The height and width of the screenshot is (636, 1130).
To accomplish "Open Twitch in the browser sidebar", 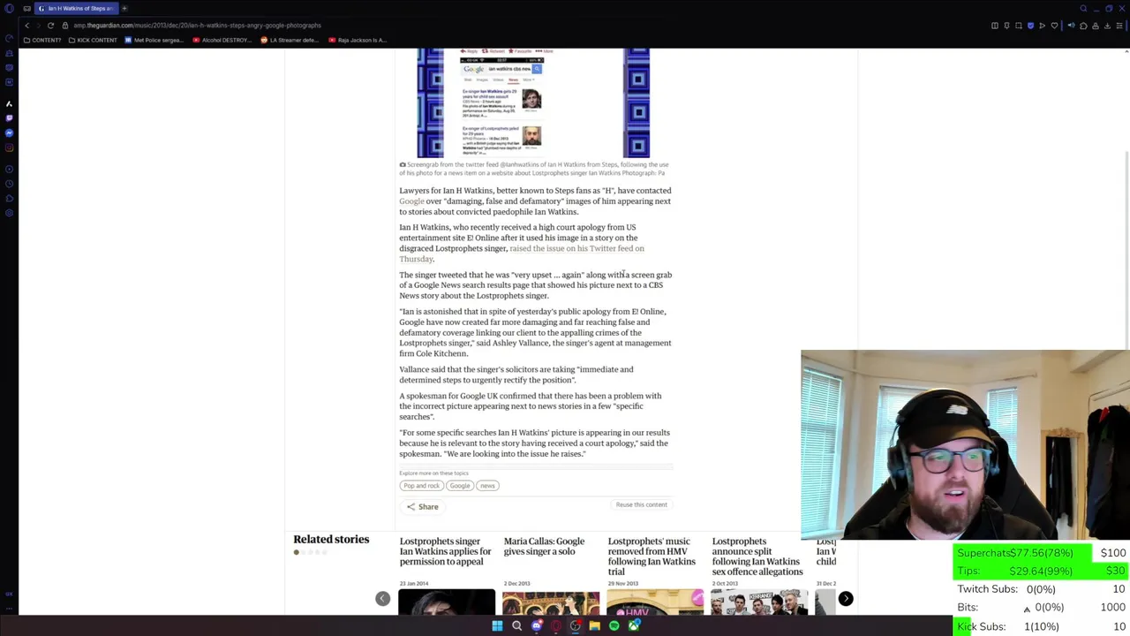I will click(9, 118).
